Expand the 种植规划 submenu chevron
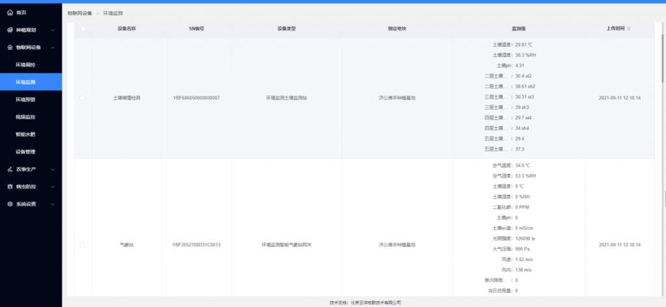 coord(53,30)
